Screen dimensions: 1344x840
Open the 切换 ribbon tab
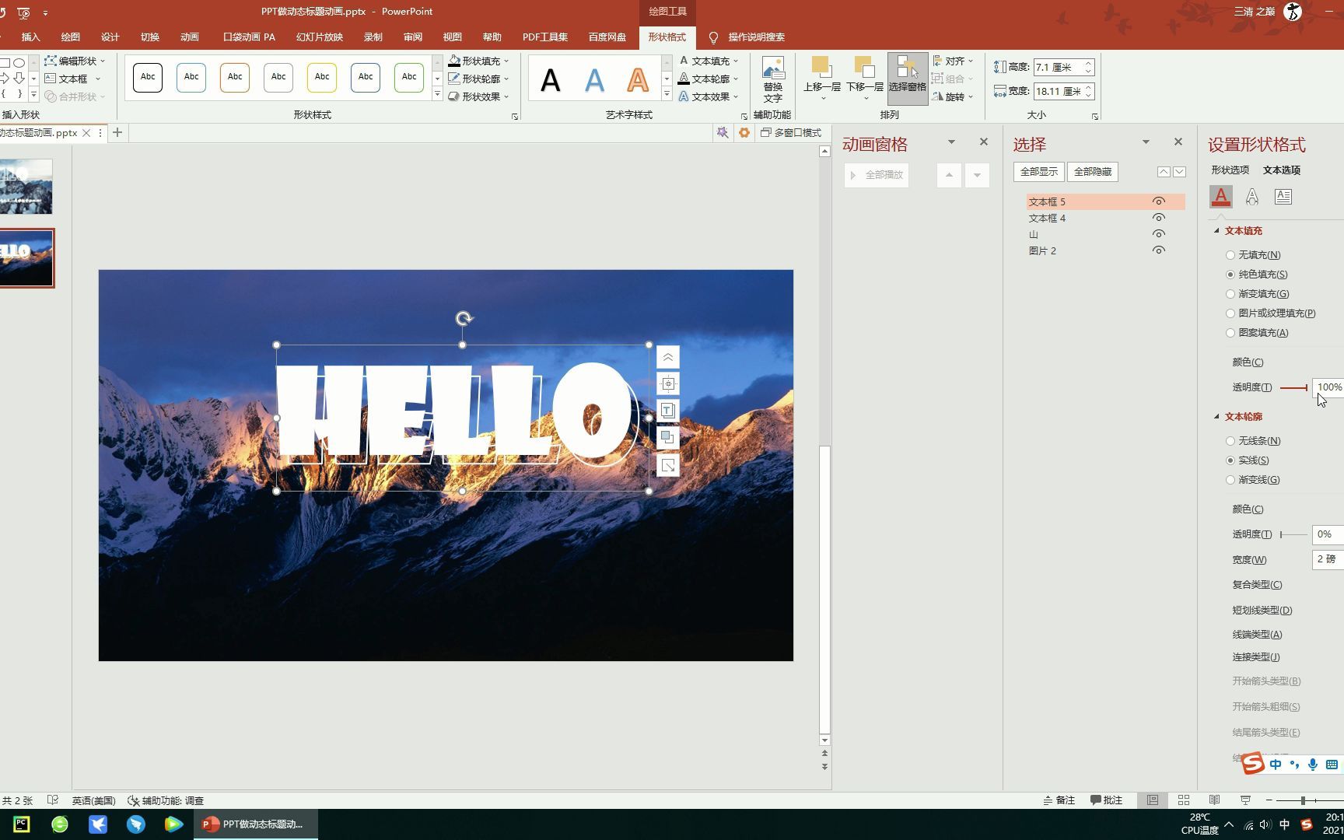[150, 37]
